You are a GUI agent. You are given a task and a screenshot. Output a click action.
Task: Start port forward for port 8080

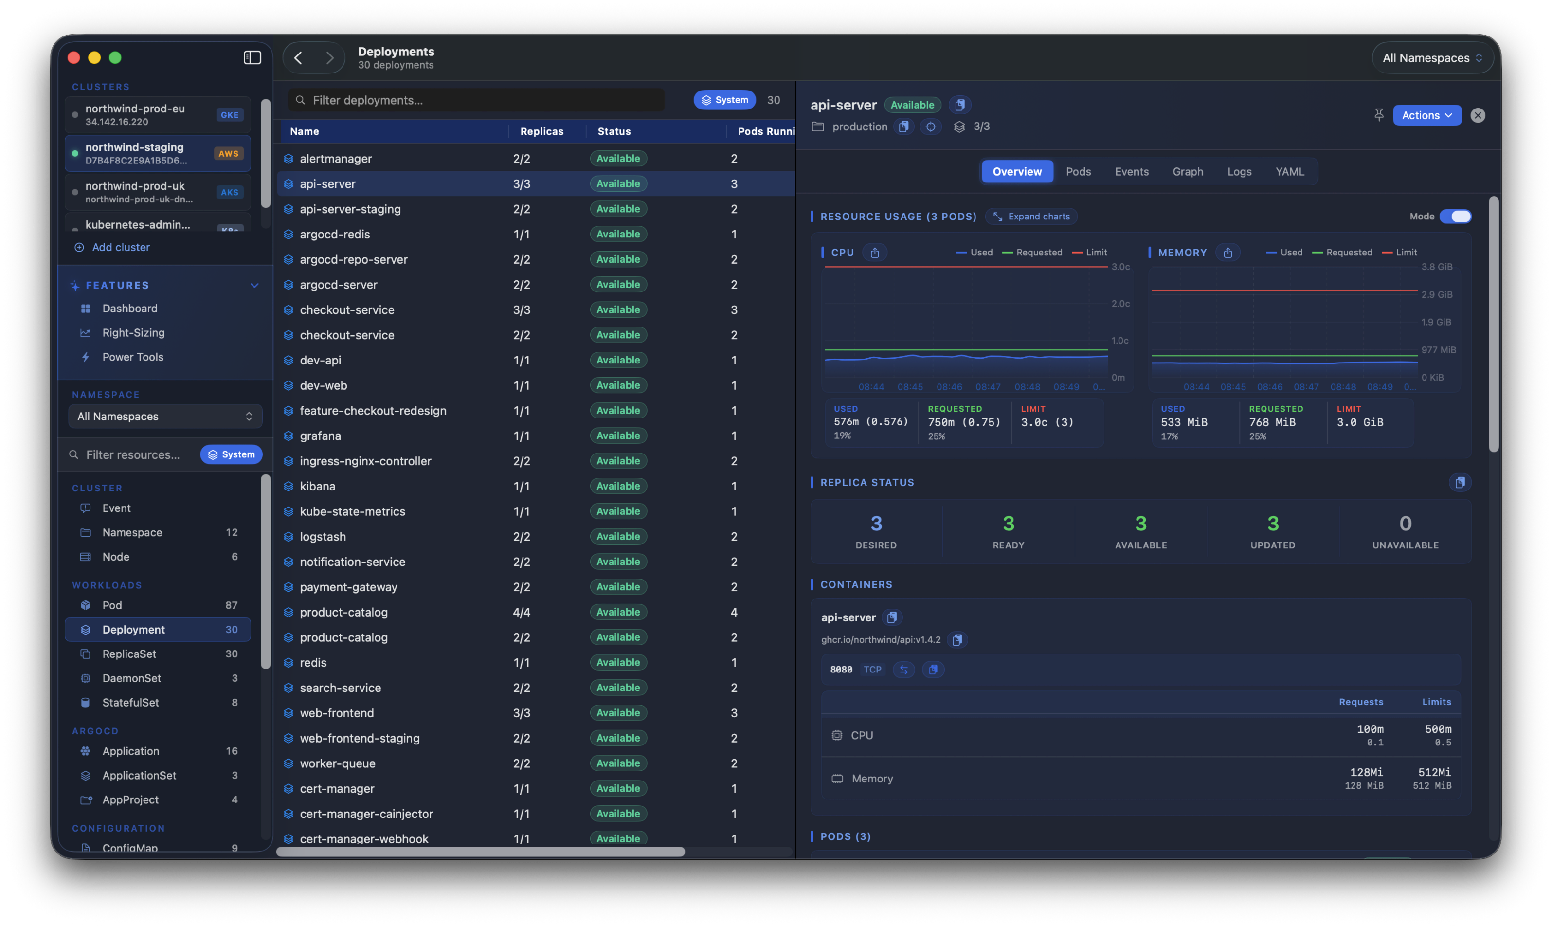click(904, 670)
